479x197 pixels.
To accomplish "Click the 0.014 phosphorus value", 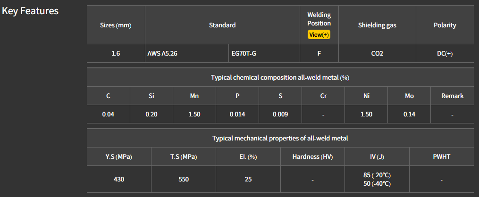I will coord(237,114).
